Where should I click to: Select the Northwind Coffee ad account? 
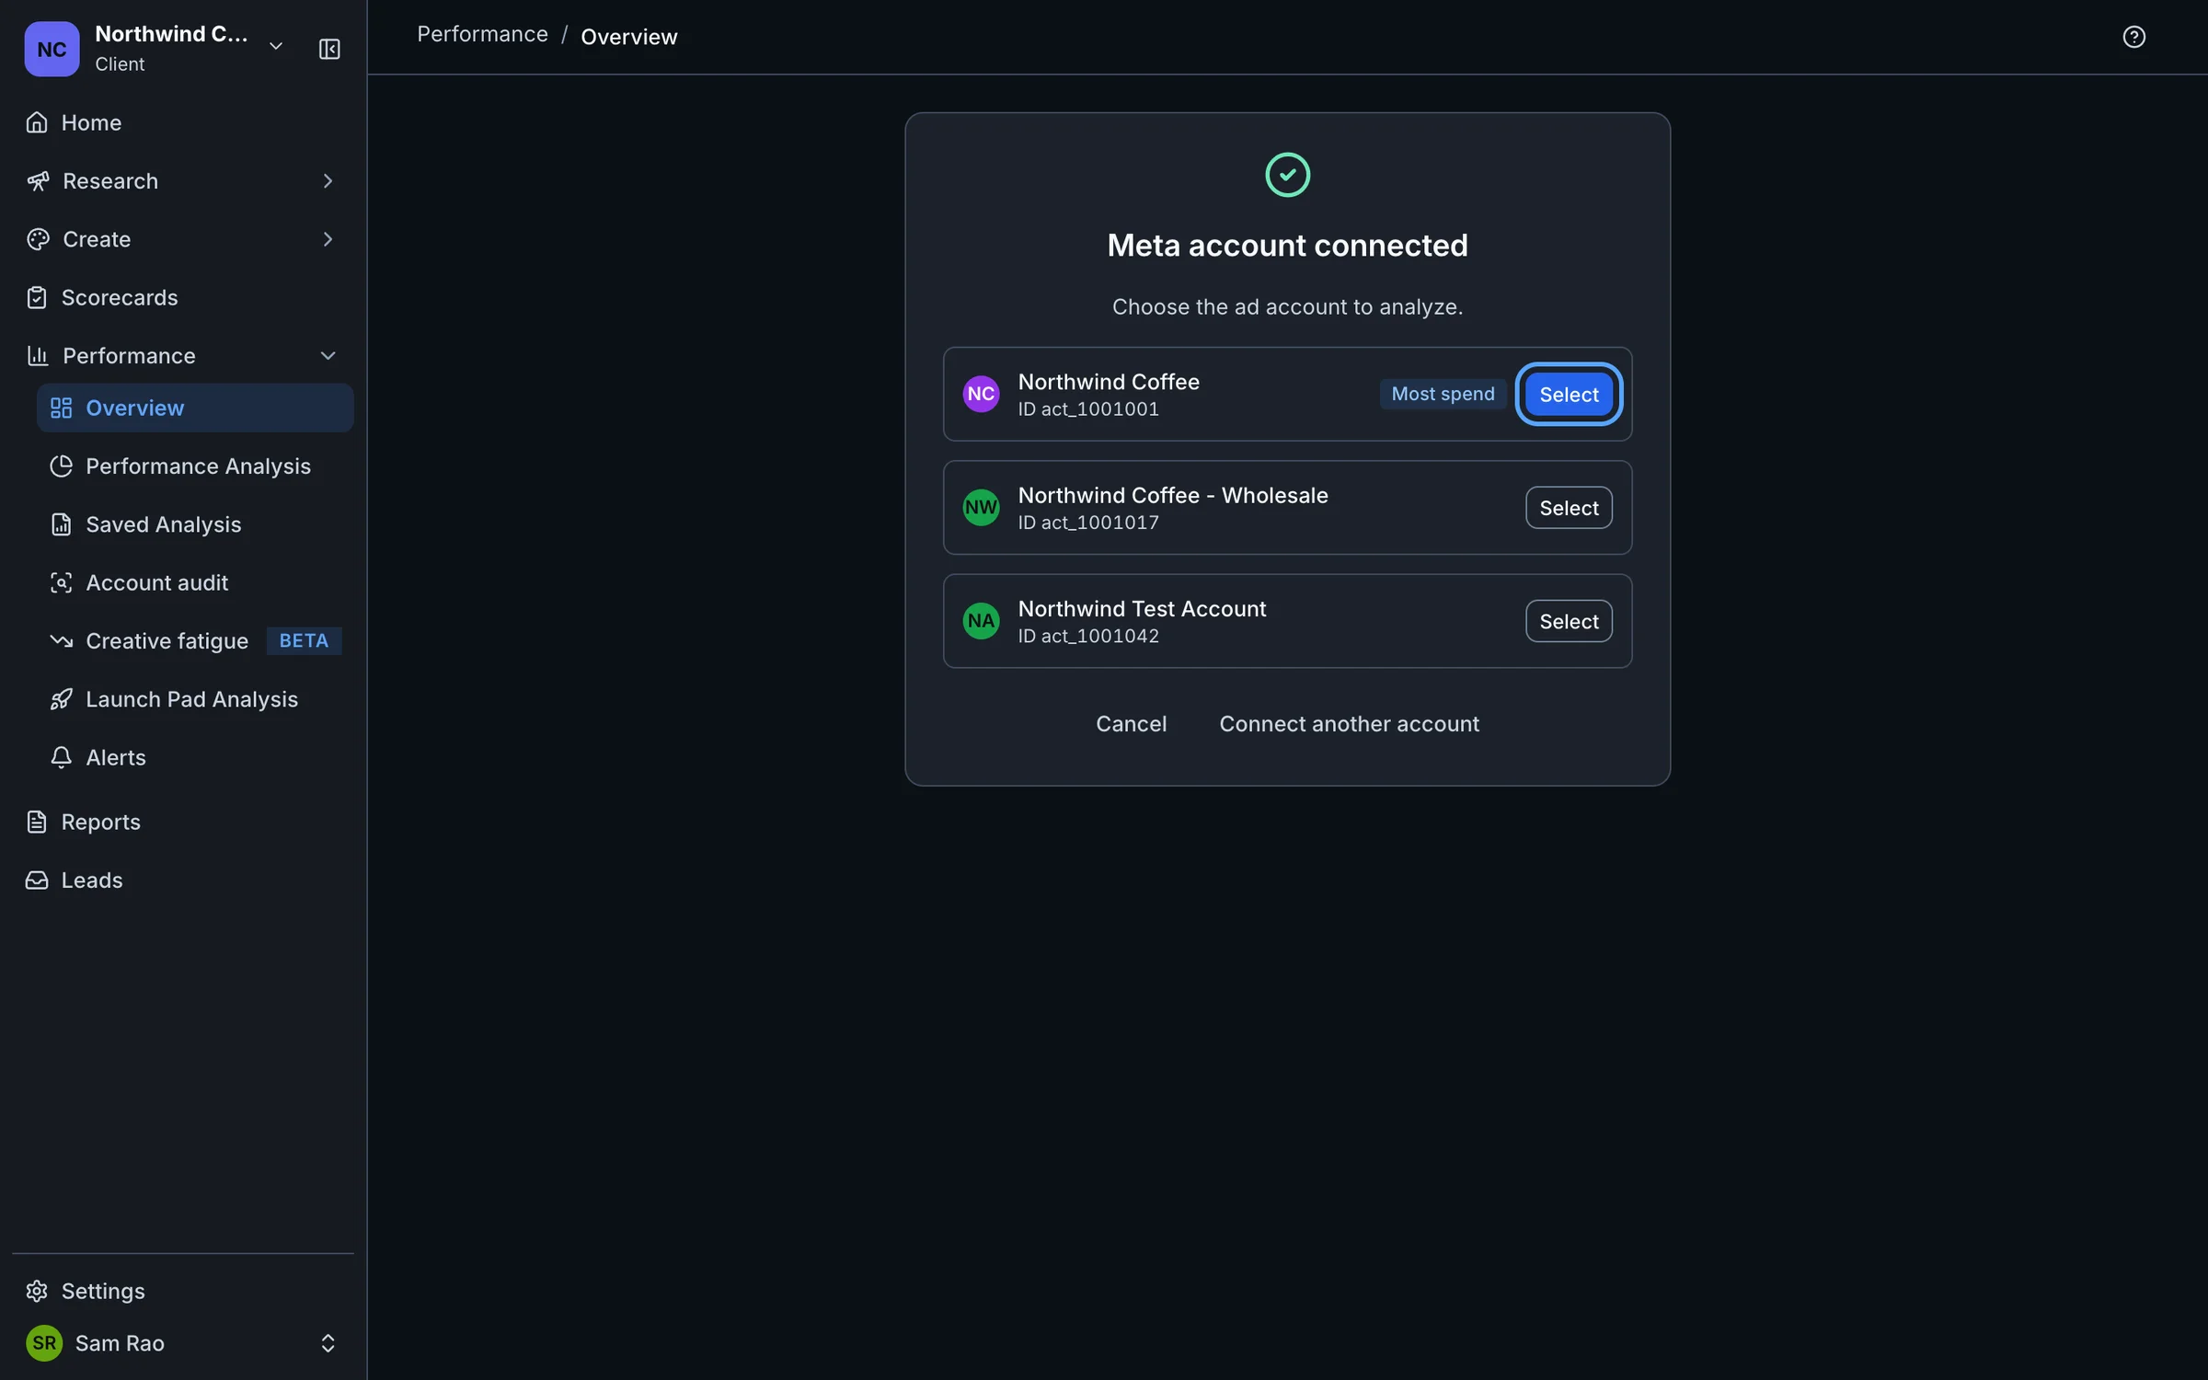1569,394
